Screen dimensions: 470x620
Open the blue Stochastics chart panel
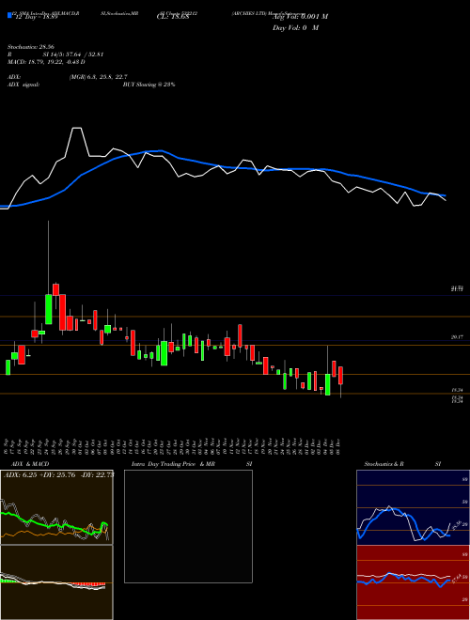pyautogui.click(x=413, y=507)
